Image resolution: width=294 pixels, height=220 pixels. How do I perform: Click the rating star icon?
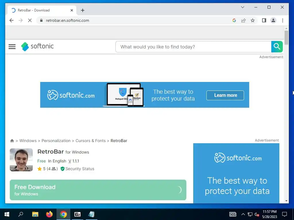[40, 169]
